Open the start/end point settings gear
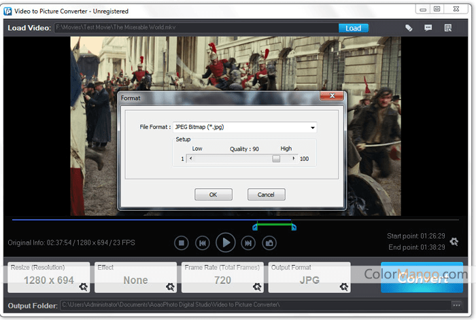This screenshot has width=476, height=320. pos(454,242)
